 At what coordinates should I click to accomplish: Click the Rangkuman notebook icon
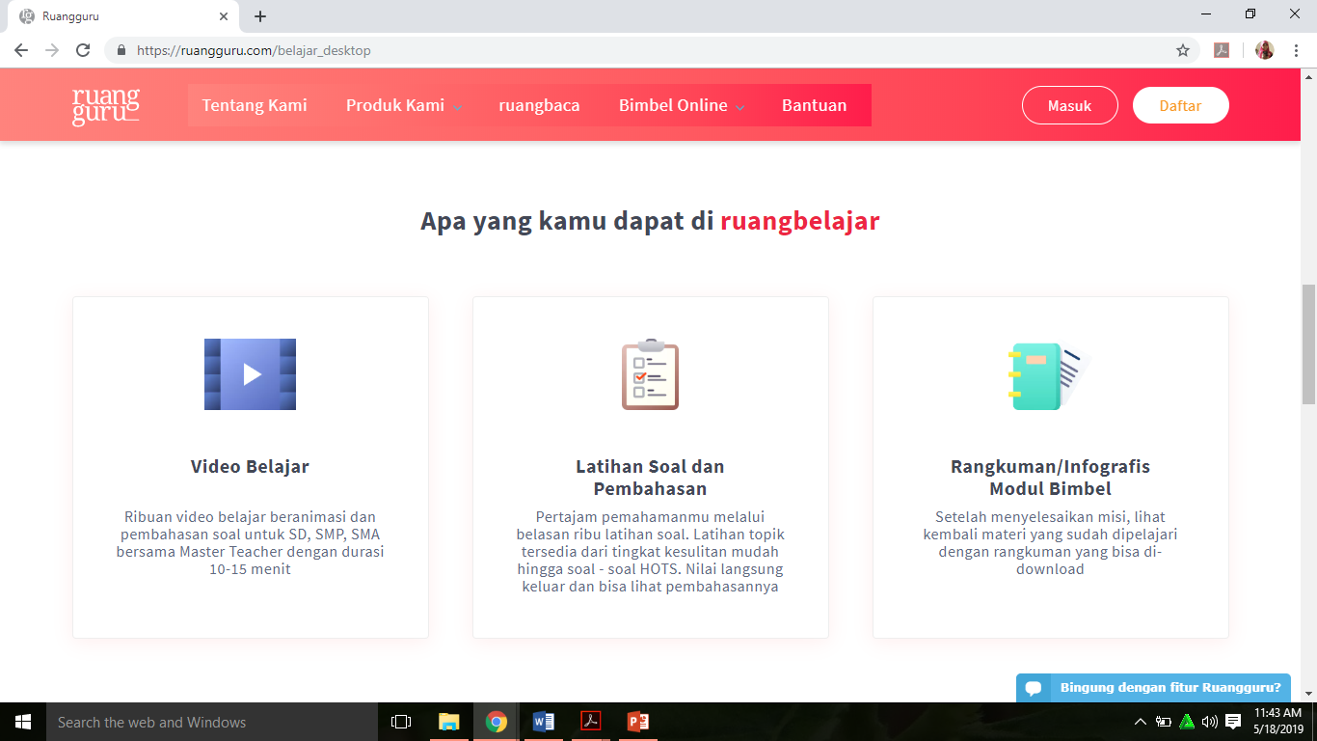tap(1049, 376)
